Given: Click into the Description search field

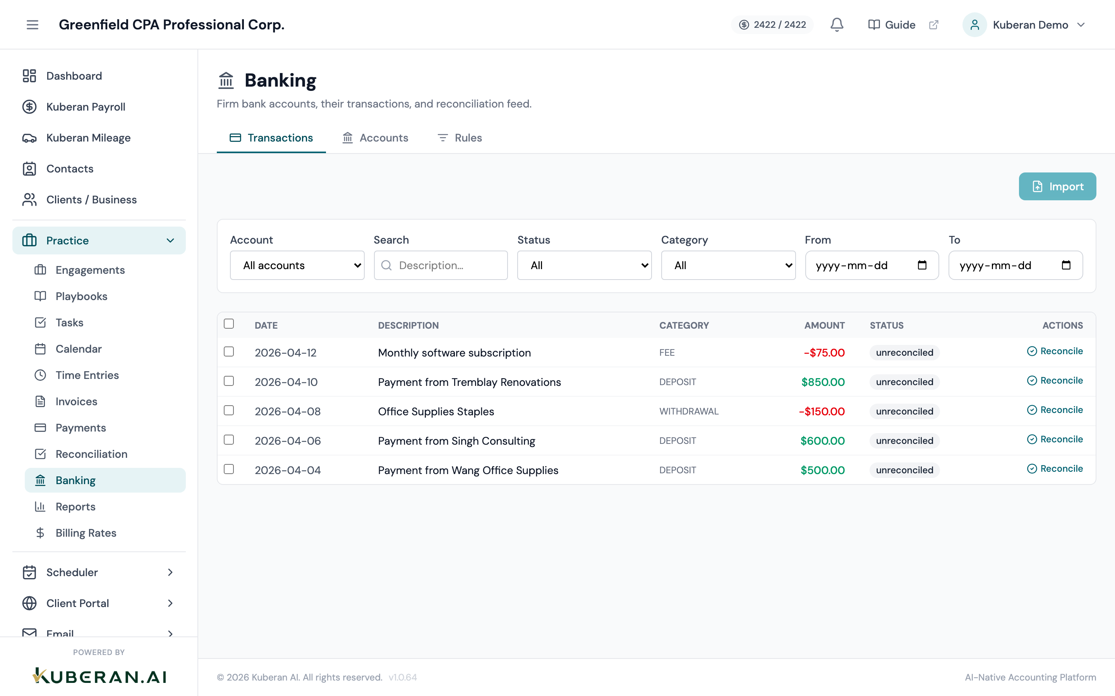Looking at the screenshot, I should pyautogui.click(x=441, y=265).
